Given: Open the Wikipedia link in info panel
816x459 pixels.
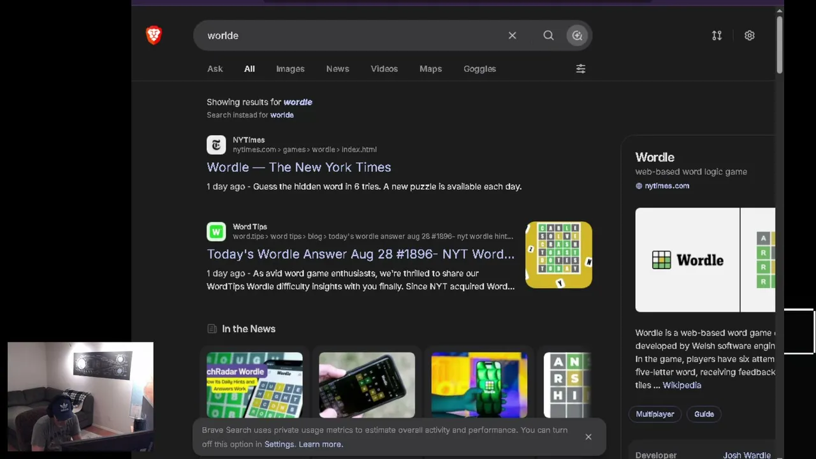Looking at the screenshot, I should pyautogui.click(x=681, y=385).
